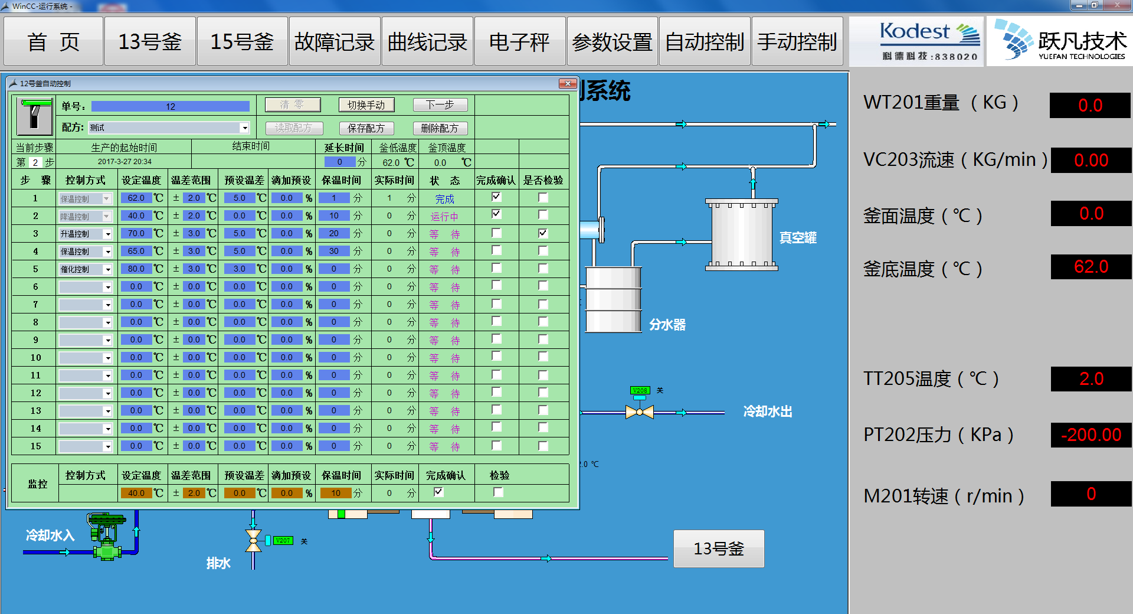Toggle step 3 是否检验 checkbox
The width and height of the screenshot is (1133, 614).
543,233
